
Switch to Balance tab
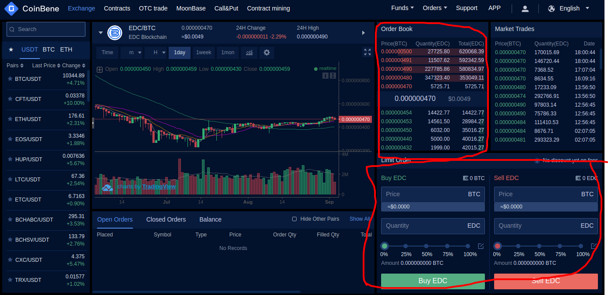210,219
